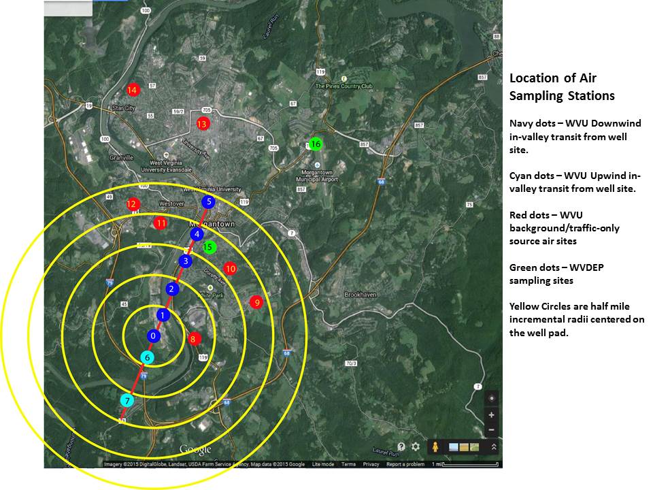The height and width of the screenshot is (490, 653).
Task: Click the route 88 shield
Action: point(496,37)
